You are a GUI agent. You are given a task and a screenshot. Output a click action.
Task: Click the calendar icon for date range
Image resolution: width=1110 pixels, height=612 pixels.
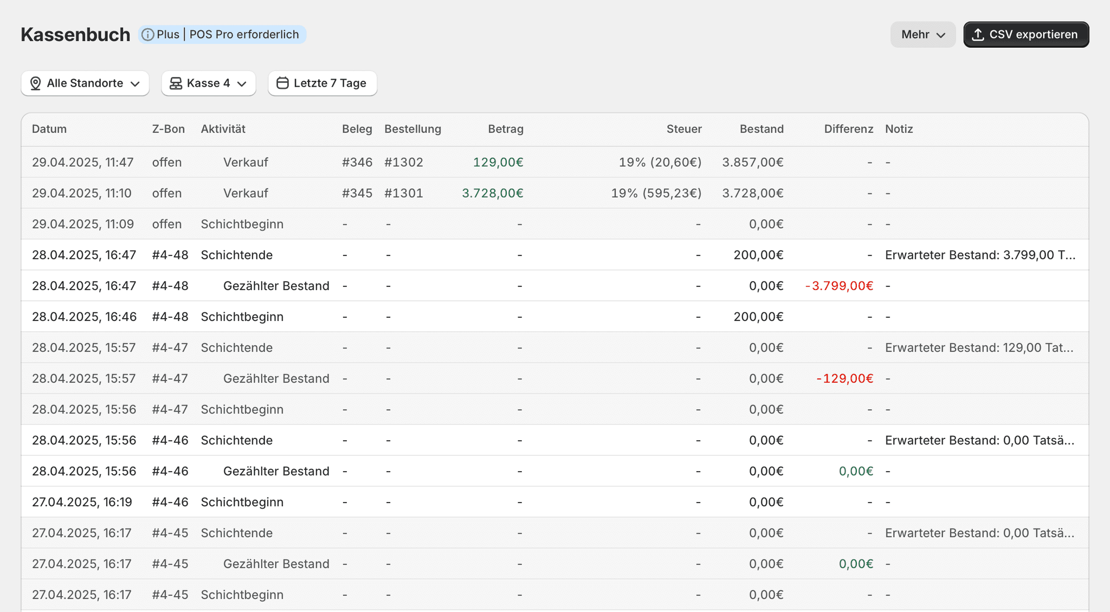(282, 83)
